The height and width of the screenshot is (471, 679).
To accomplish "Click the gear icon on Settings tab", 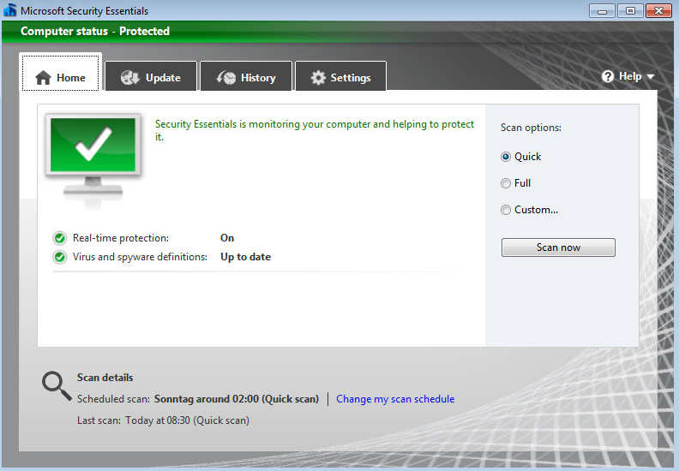I will (x=318, y=78).
